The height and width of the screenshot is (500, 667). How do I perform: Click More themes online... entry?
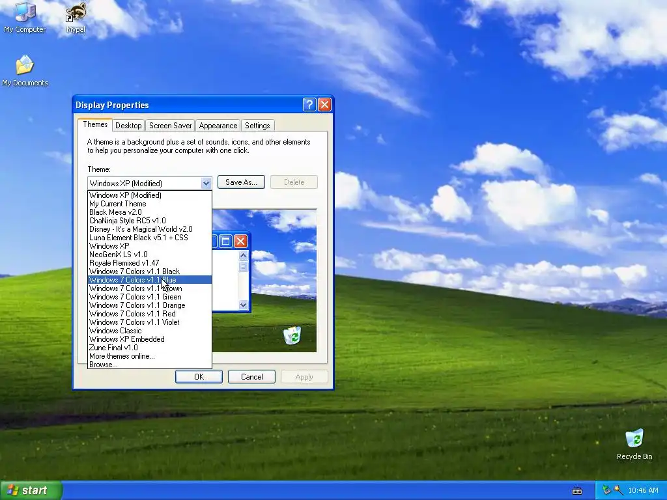pos(149,356)
